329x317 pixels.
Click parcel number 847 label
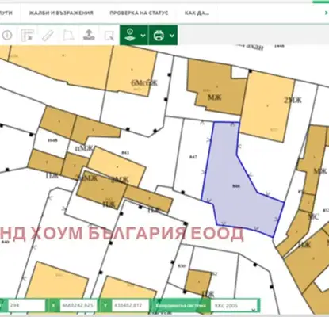[x=193, y=157]
